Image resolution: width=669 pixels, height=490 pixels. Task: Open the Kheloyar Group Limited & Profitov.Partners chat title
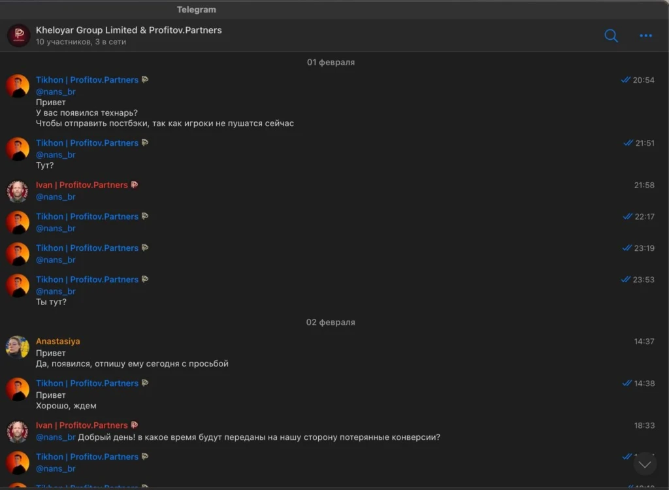[129, 30]
